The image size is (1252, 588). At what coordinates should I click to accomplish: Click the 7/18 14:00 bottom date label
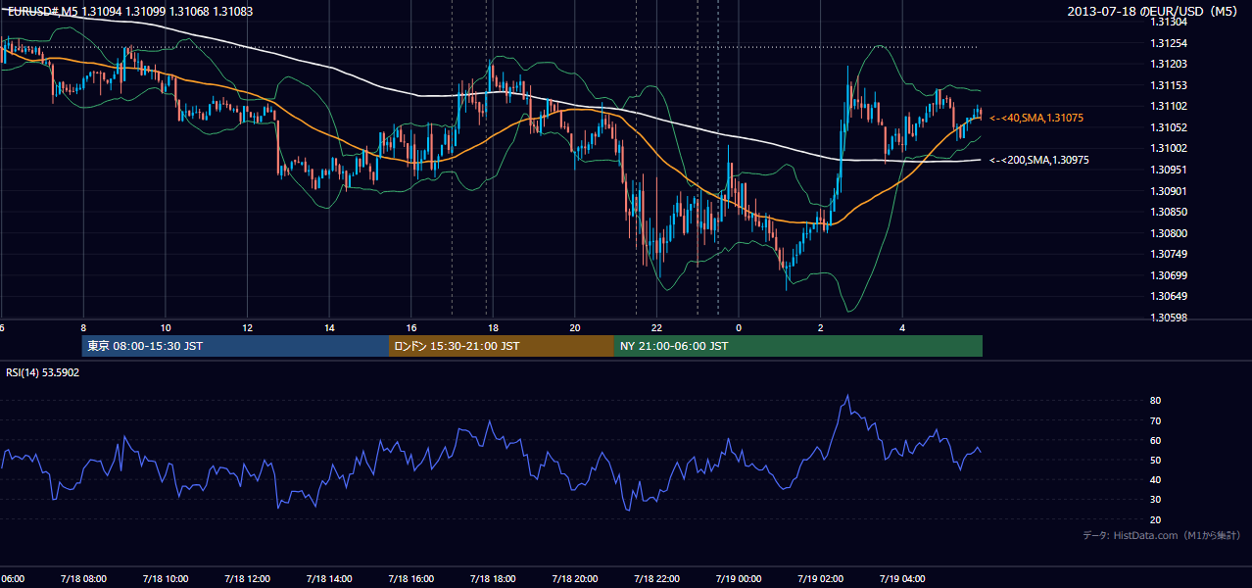click(328, 579)
